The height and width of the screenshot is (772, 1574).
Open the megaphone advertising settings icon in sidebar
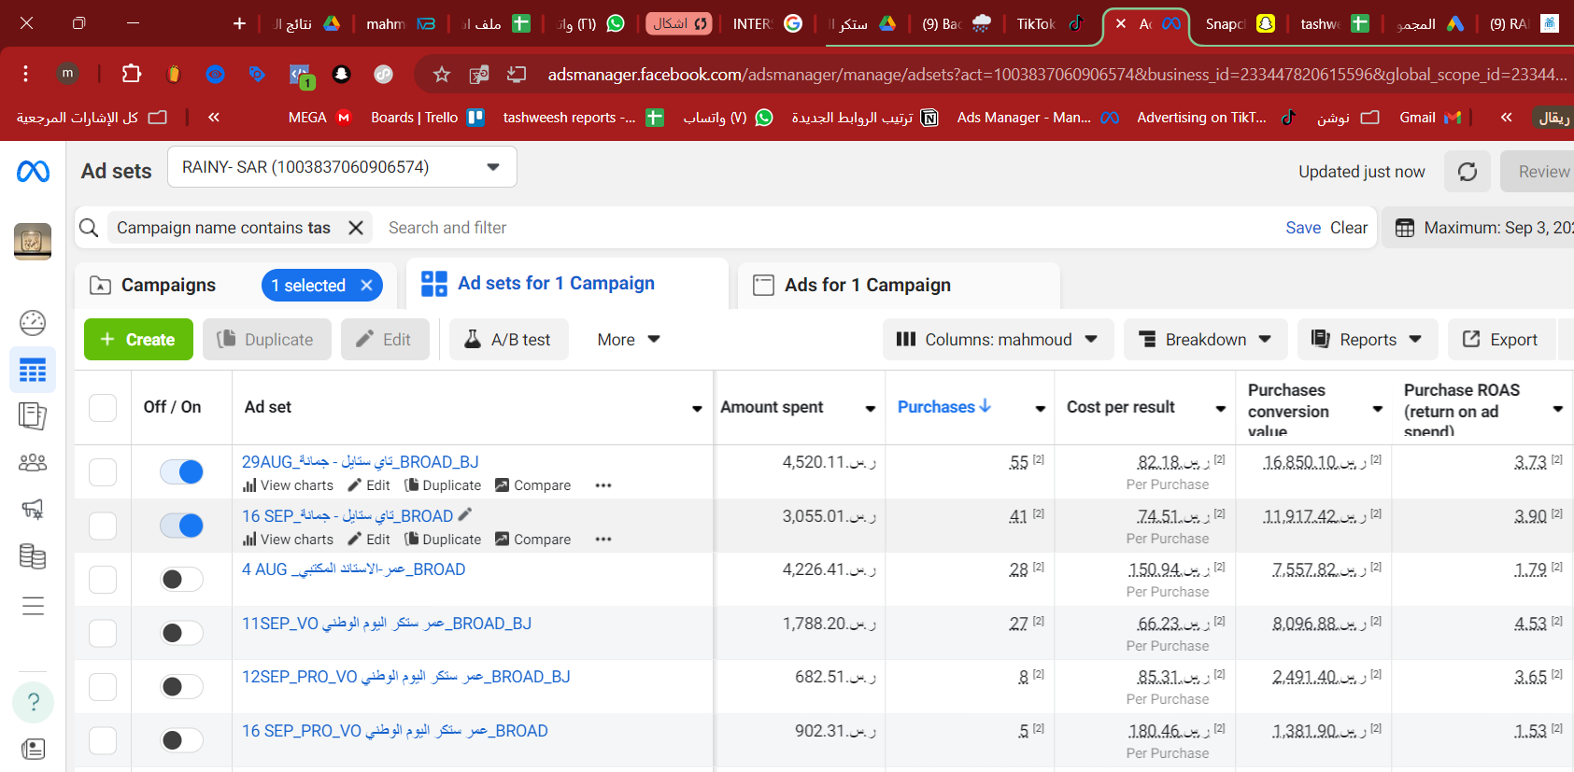33,510
